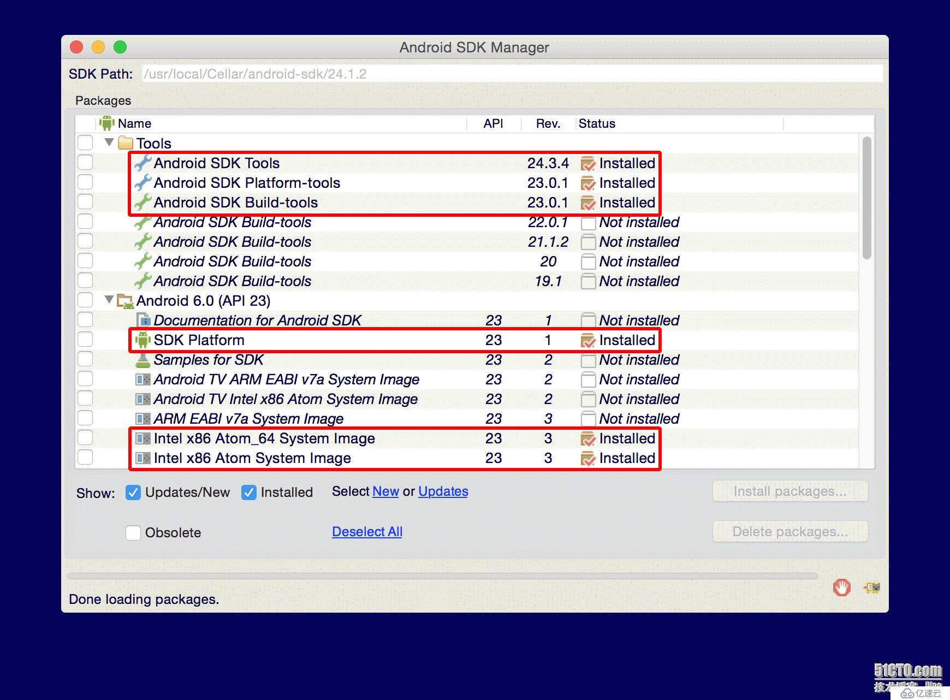Screen dimensions: 950x700
Task: Check the Android 6.0 (API 23) group checkbox
Action: pyautogui.click(x=85, y=300)
